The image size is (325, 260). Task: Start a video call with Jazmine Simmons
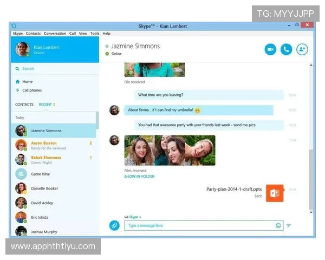click(x=270, y=49)
